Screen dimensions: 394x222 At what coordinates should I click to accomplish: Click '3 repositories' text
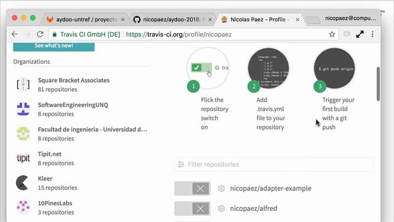[56, 212]
